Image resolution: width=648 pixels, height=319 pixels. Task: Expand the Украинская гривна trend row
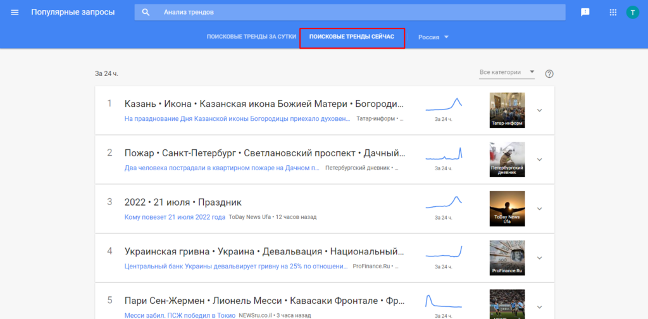[539, 258]
